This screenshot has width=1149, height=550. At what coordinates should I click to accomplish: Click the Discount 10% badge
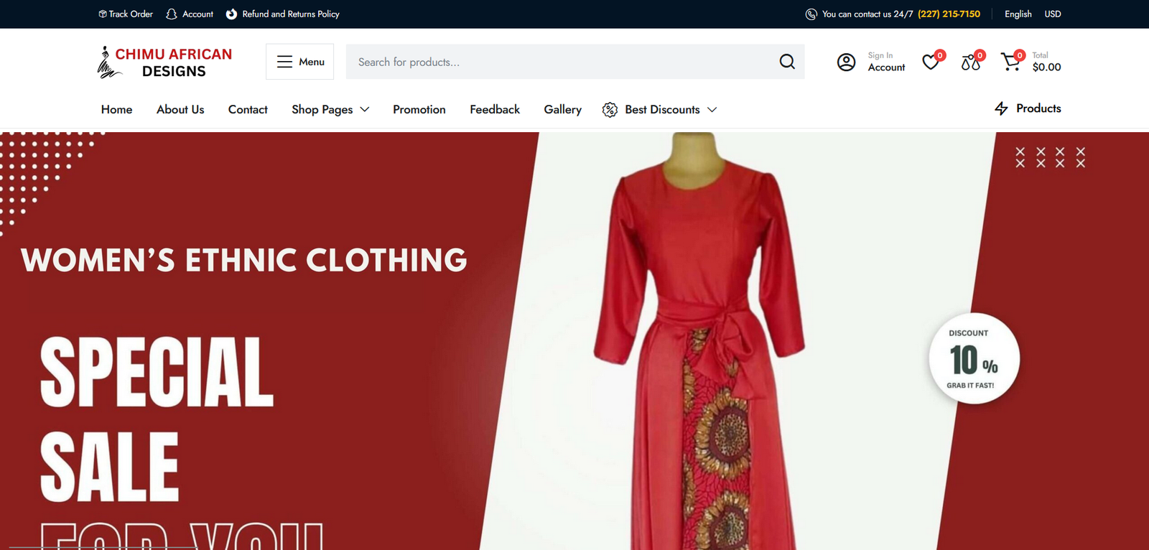pyautogui.click(x=974, y=358)
